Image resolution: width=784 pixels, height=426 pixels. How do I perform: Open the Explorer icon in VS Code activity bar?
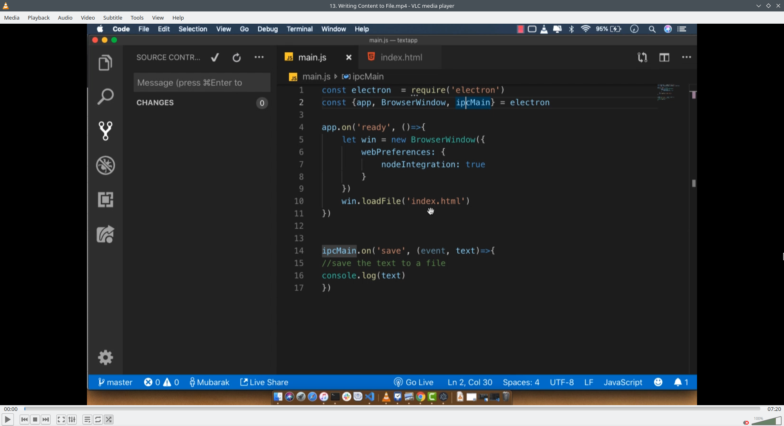(x=105, y=62)
